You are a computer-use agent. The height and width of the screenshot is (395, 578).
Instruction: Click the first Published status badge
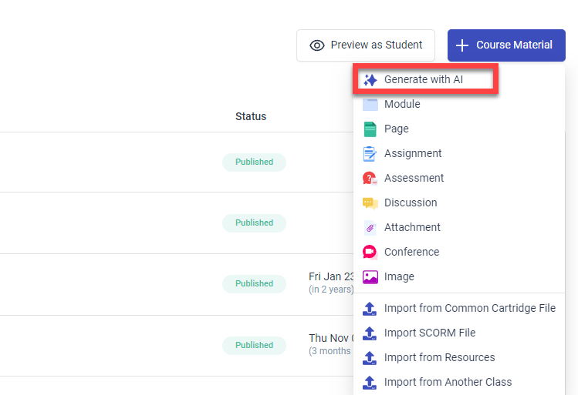pos(255,162)
